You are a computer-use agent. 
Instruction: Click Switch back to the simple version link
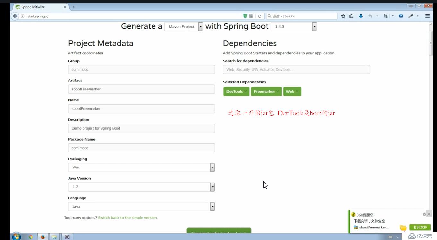[x=128, y=218]
